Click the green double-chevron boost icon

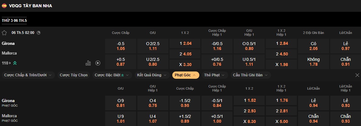(15, 63)
